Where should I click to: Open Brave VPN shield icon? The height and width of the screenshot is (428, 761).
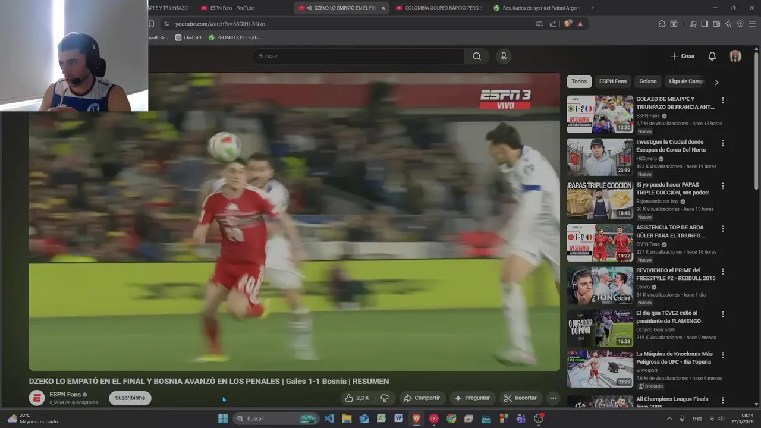point(740,24)
